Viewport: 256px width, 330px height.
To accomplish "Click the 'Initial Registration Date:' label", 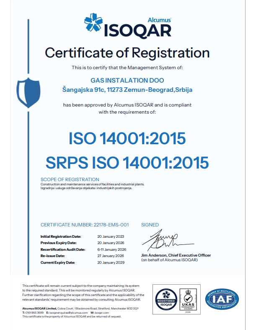I will point(61,236).
